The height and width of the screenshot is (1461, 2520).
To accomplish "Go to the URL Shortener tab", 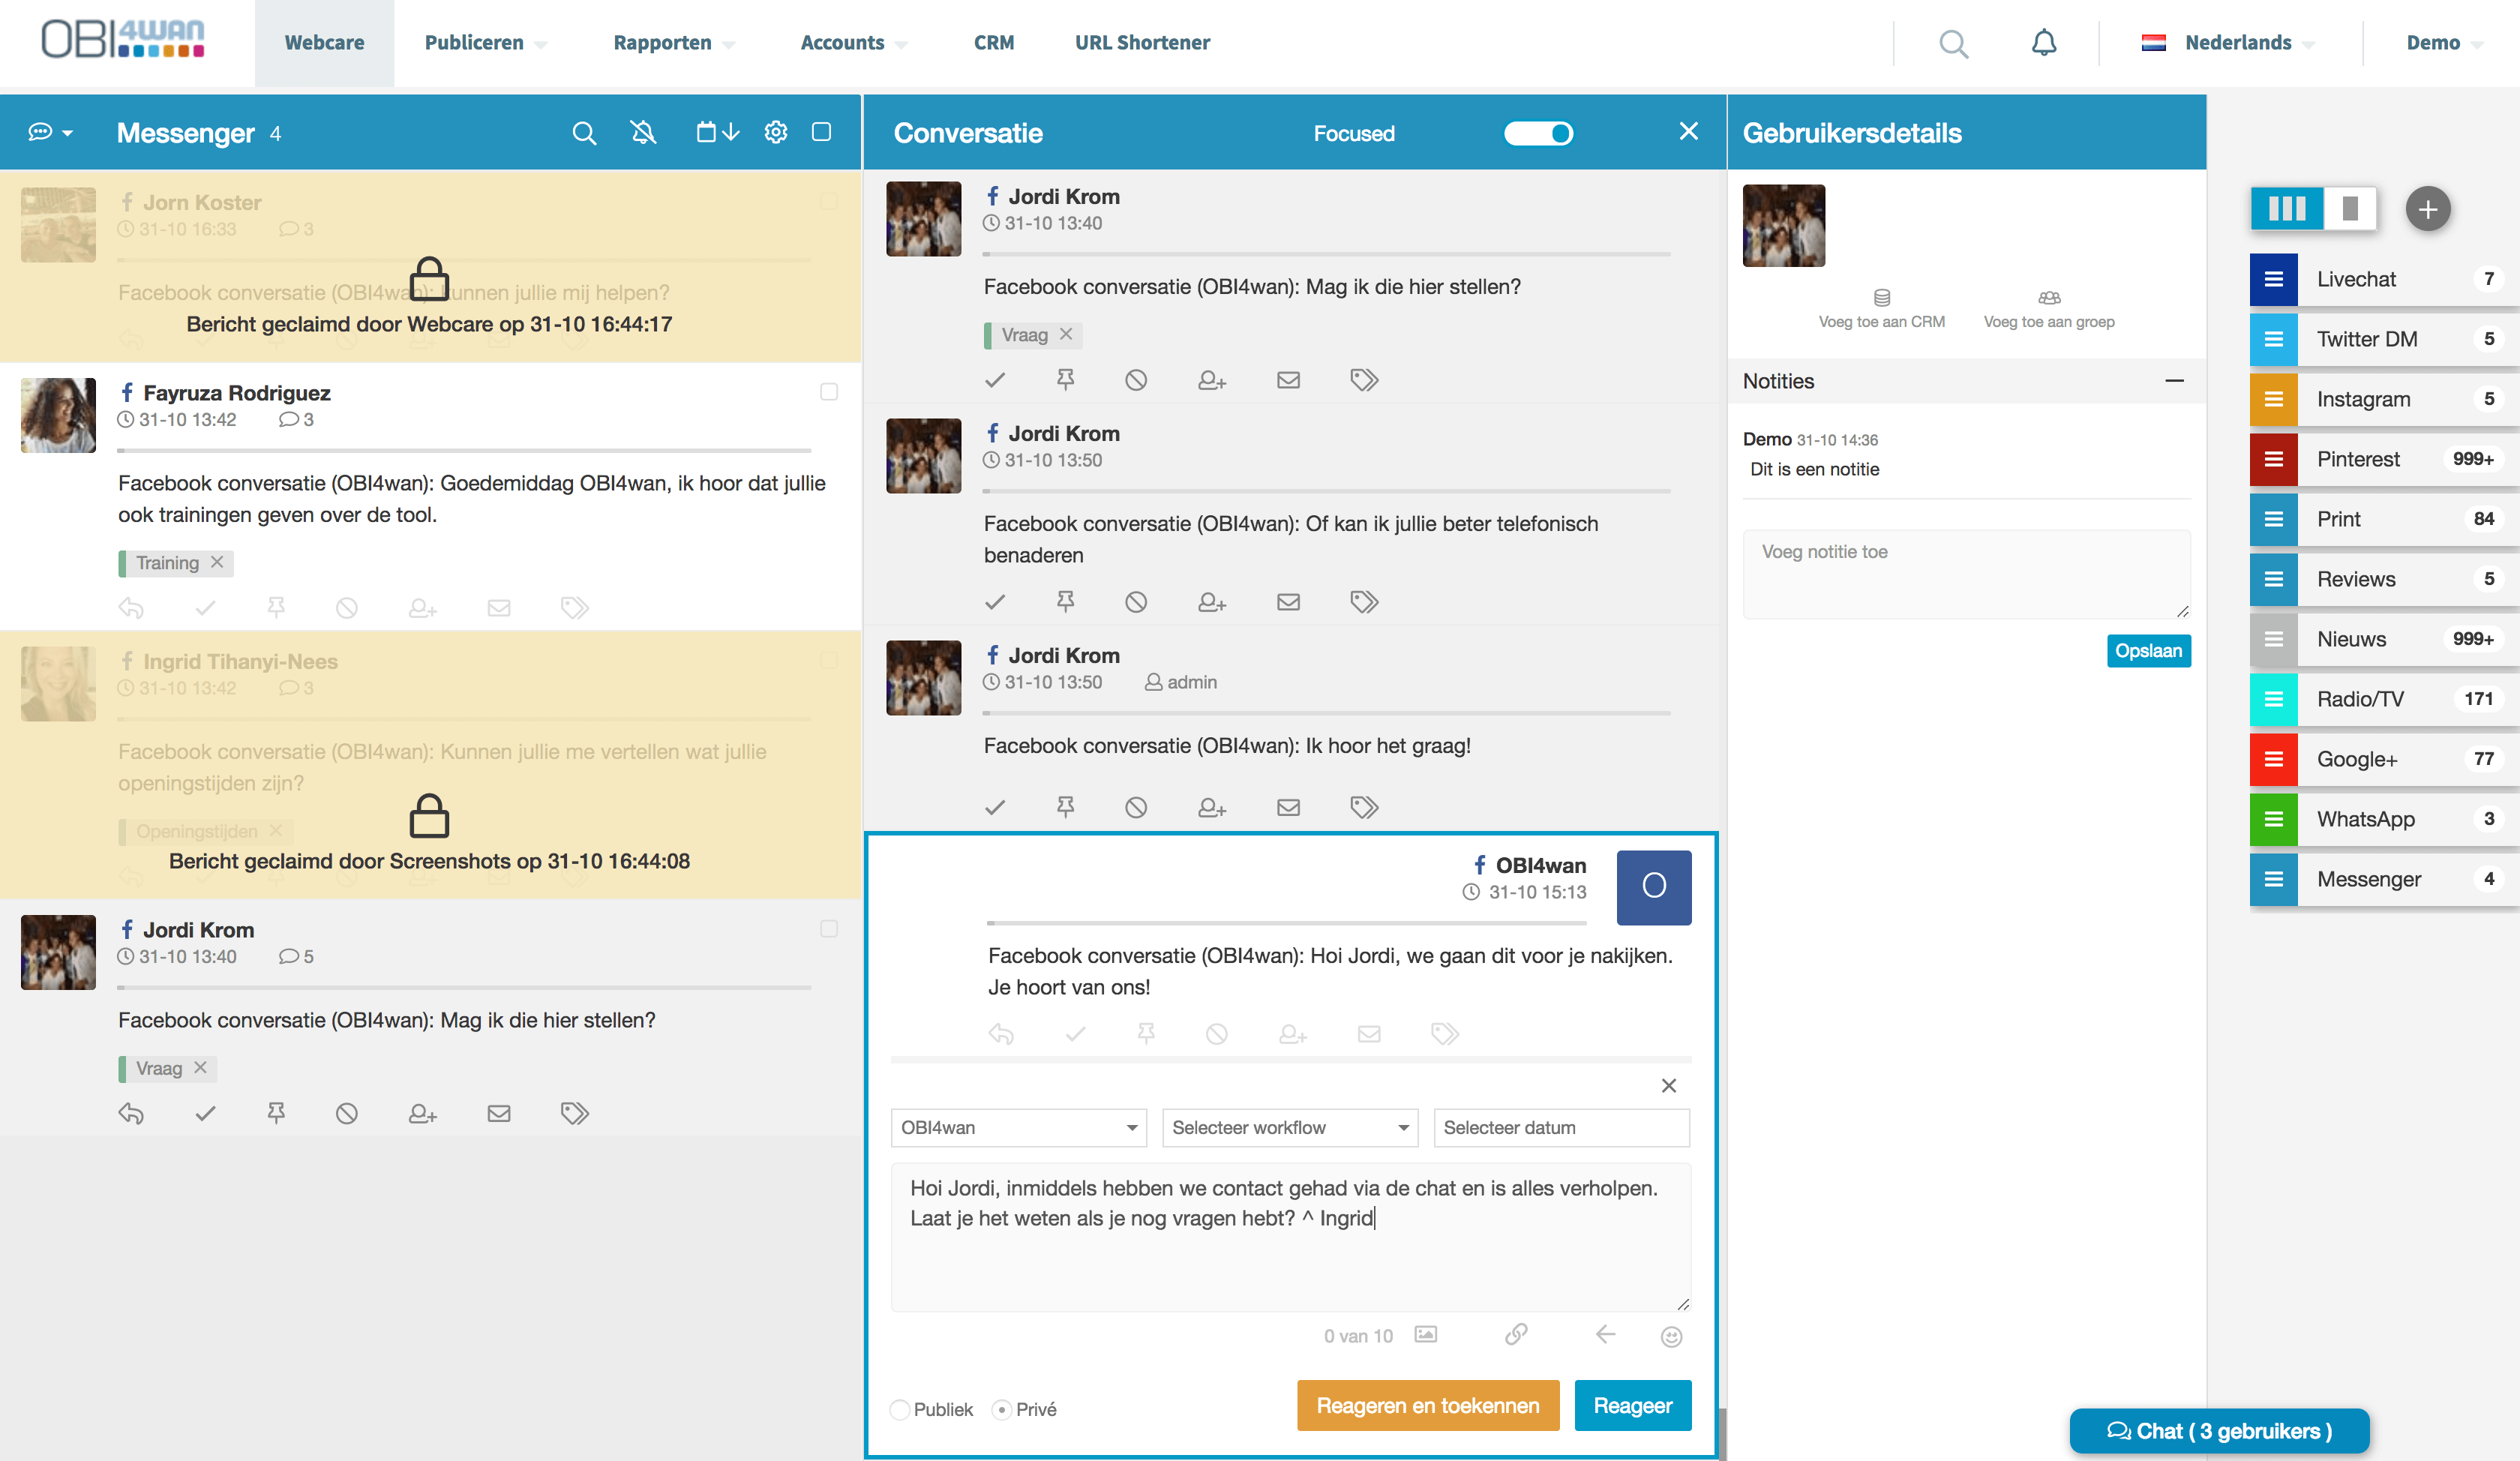I will click(x=1141, y=42).
